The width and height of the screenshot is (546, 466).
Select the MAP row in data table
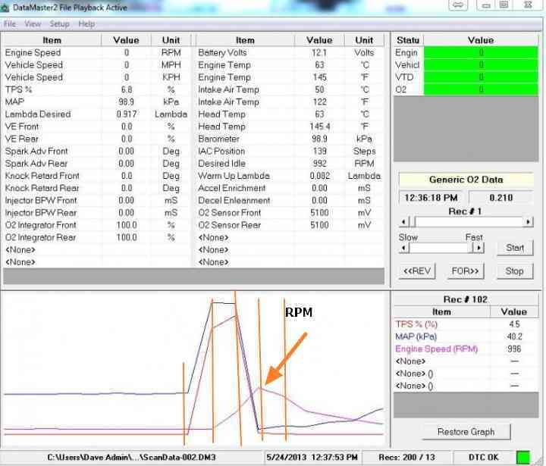[x=98, y=102]
